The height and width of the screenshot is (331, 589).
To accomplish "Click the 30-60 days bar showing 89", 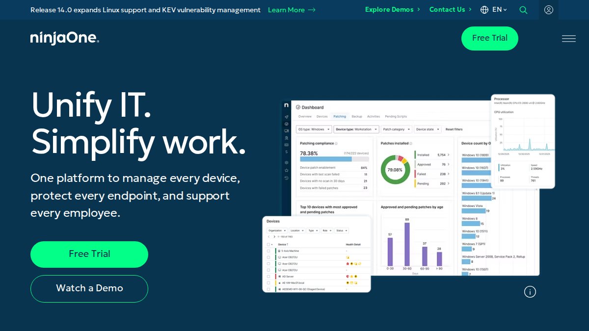I will (x=407, y=244).
